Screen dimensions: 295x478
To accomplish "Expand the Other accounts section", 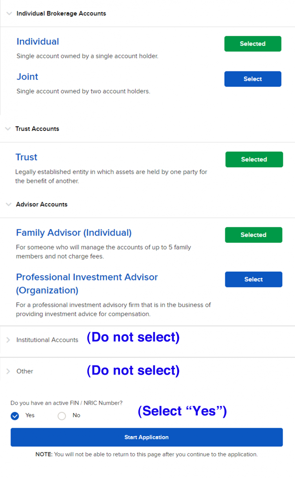I will [x=8, y=371].
